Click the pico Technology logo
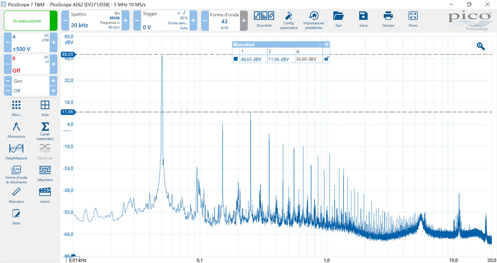Screen dimensions: 497x263 tap(470, 21)
